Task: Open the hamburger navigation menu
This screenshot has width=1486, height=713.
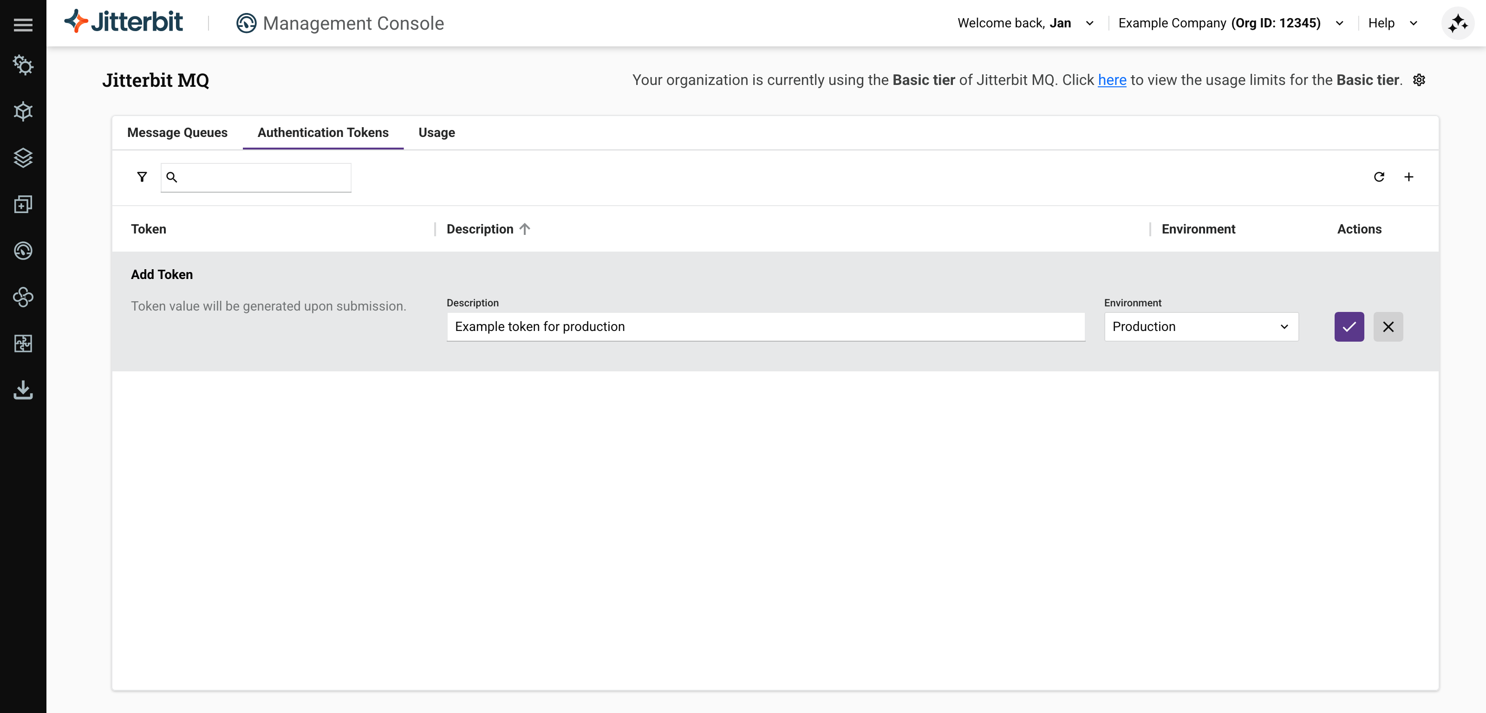Action: (x=23, y=24)
